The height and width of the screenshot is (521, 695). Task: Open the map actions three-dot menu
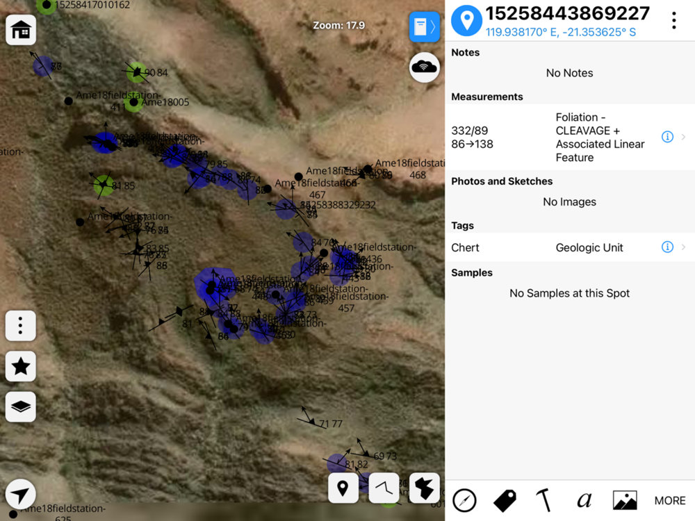pyautogui.click(x=20, y=326)
